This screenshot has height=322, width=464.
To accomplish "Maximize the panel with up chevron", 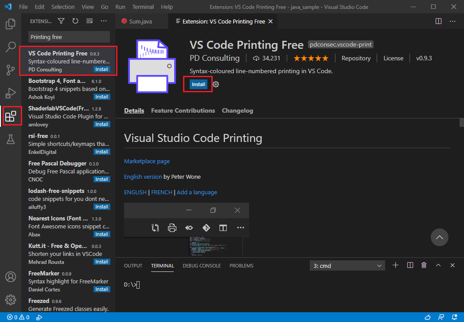I will pos(438,265).
